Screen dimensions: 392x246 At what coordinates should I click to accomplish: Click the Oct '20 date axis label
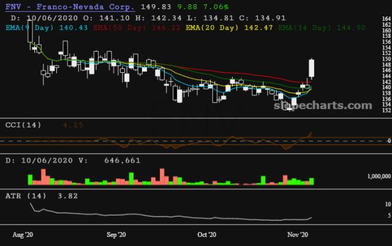[x=207, y=235]
